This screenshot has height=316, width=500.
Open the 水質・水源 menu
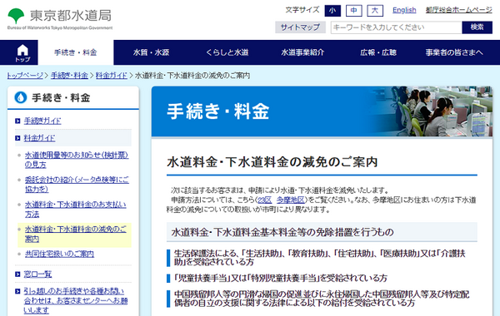coord(151,52)
